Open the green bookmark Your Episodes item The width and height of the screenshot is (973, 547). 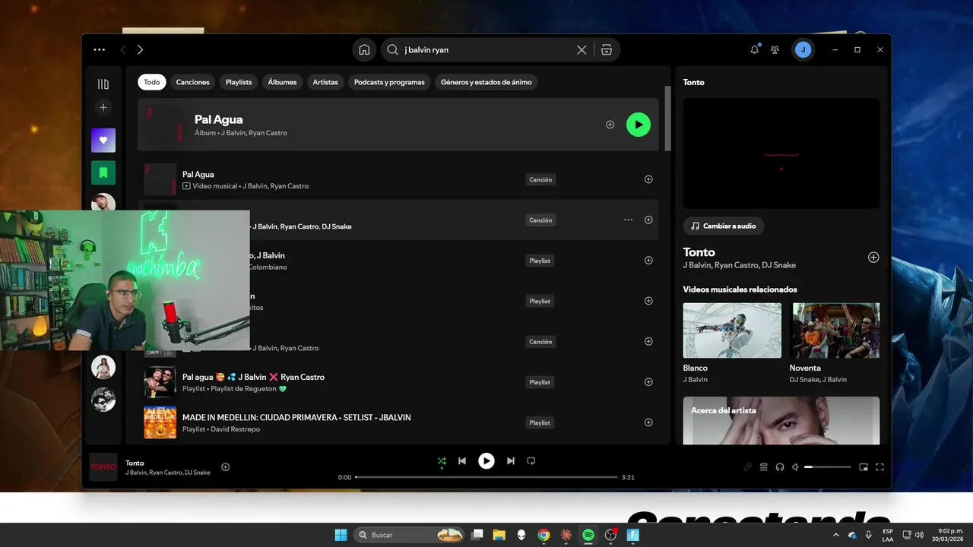pos(103,172)
